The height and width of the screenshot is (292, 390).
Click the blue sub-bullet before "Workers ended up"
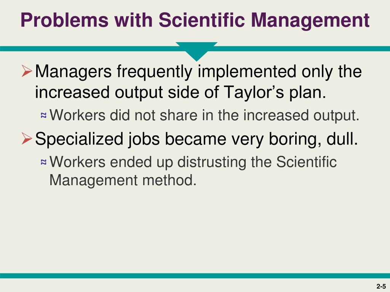44,162
